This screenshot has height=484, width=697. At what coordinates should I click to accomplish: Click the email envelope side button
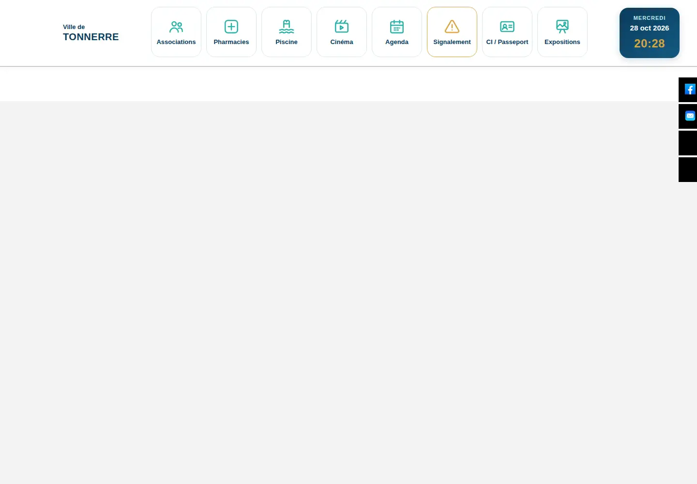click(x=688, y=116)
